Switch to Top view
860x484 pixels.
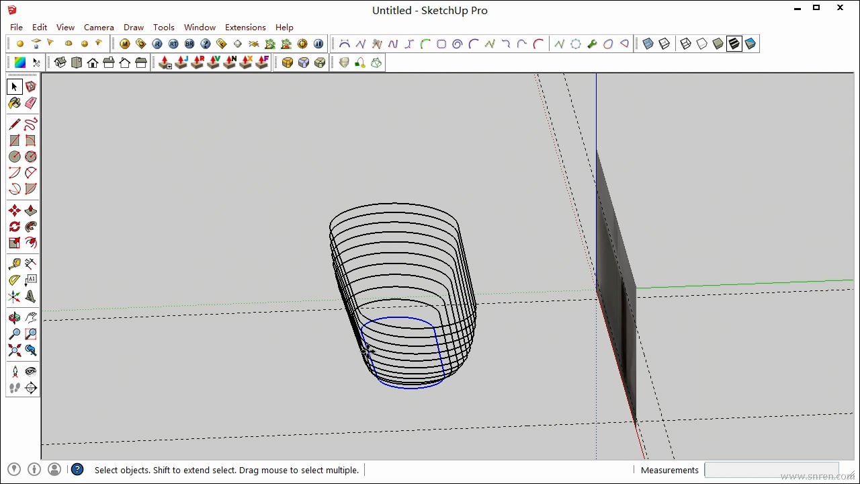click(77, 63)
